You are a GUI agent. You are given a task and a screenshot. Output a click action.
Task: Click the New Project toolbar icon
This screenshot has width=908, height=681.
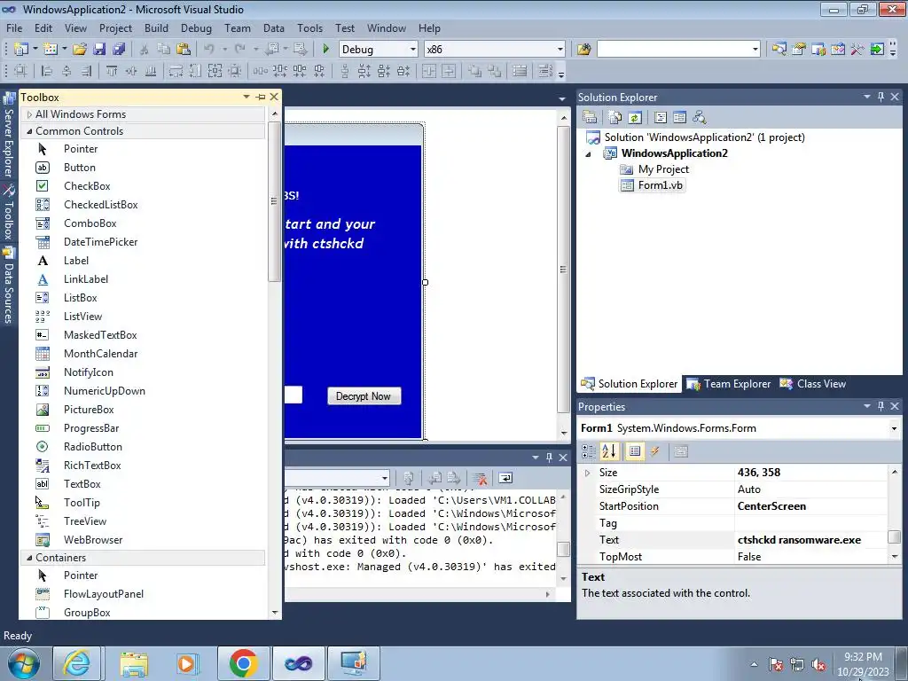[21, 50]
